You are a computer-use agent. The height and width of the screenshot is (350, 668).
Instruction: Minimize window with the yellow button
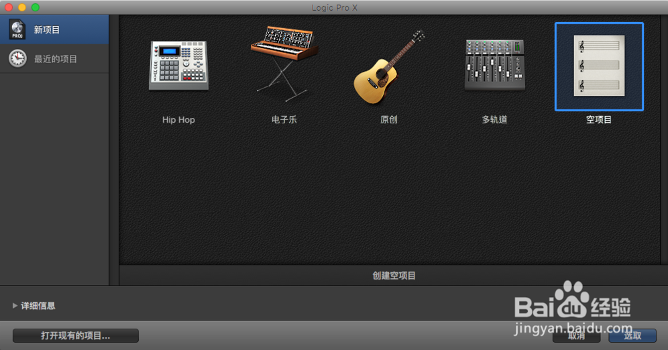point(22,7)
